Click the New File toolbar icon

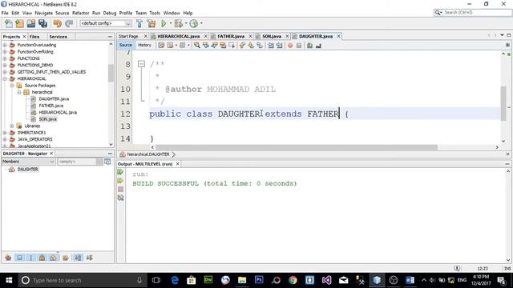point(9,23)
